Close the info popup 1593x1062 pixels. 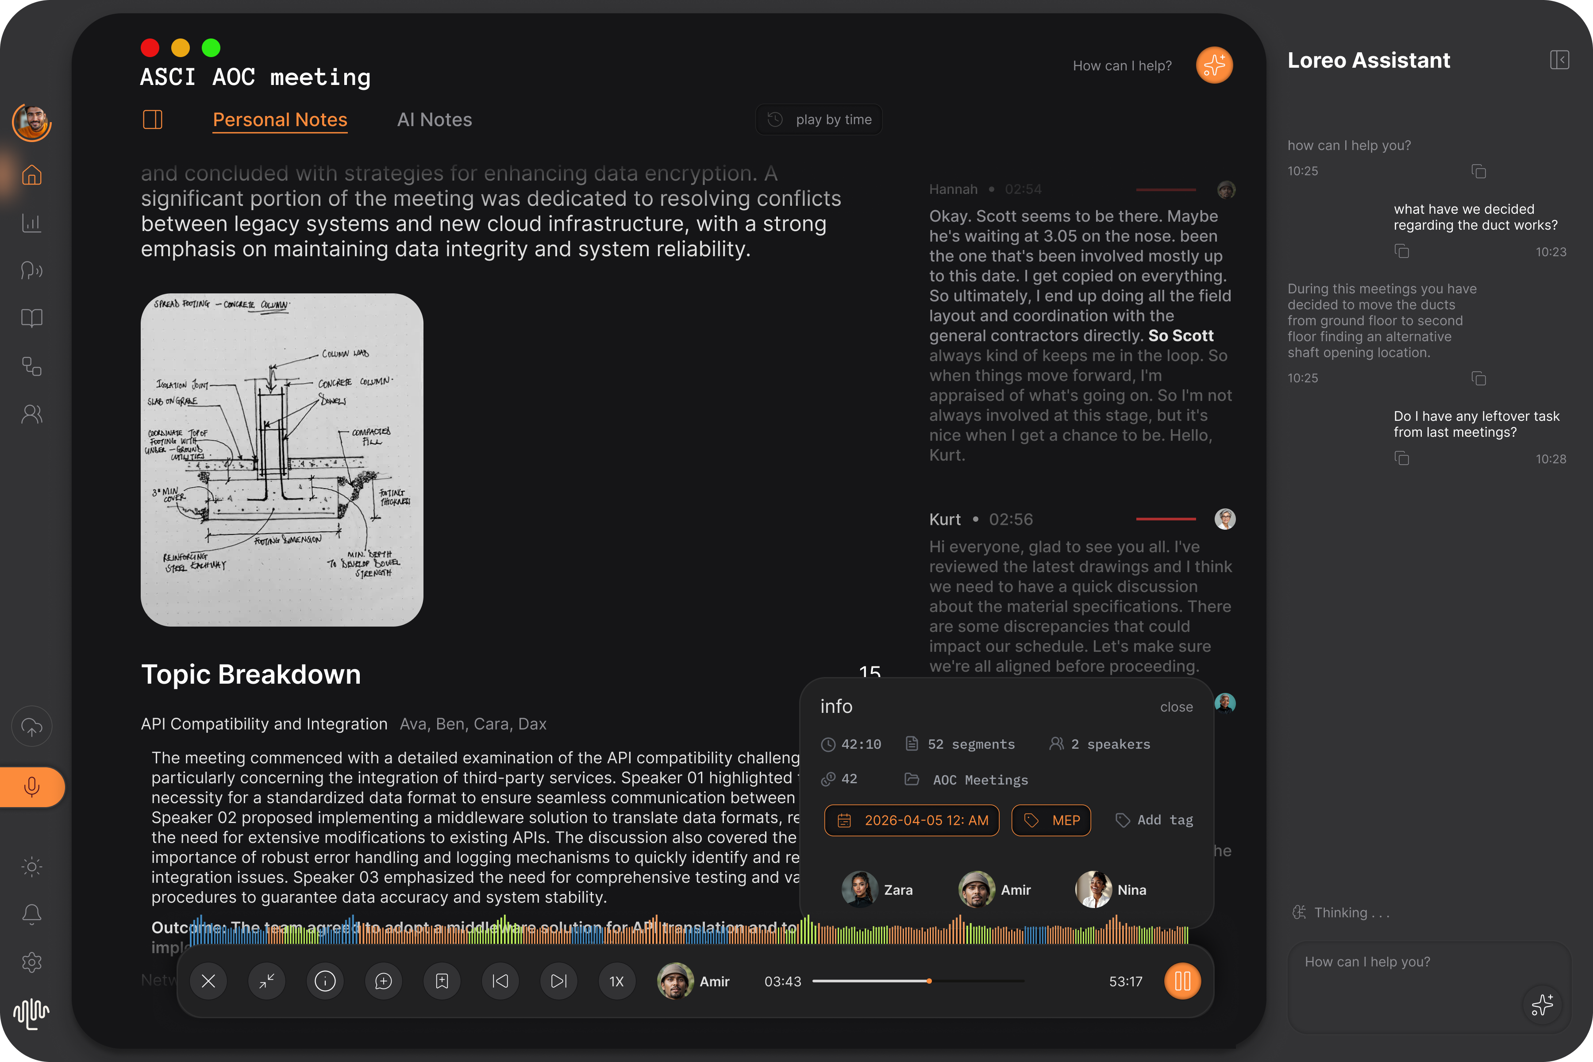pyautogui.click(x=1177, y=707)
